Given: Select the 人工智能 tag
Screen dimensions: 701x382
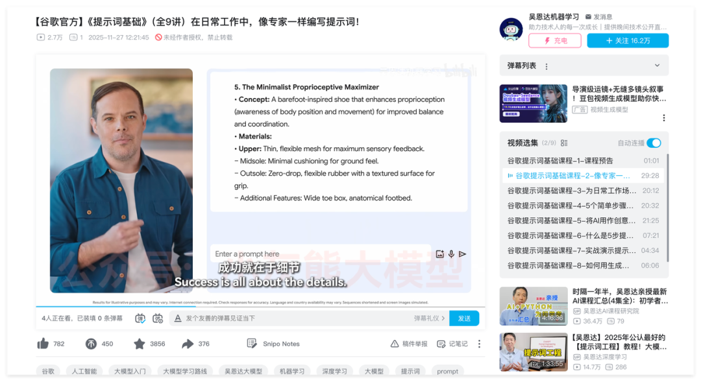Looking at the screenshot, I should [x=86, y=371].
